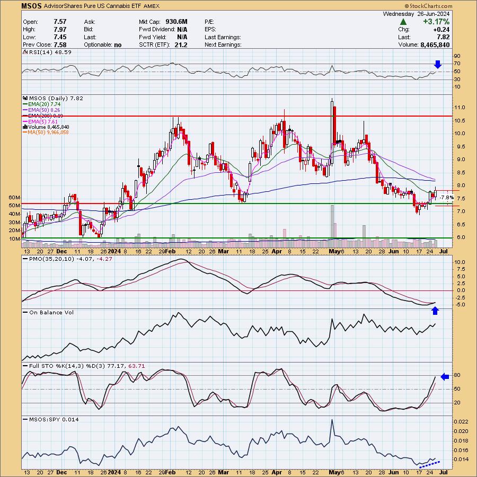Click the Low price 7.45

click(x=60, y=37)
